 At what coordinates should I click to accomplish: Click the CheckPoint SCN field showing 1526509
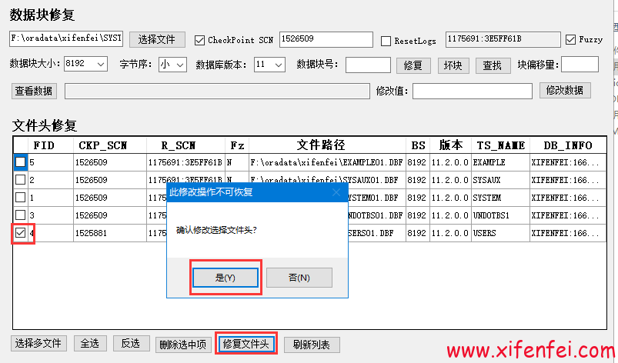pos(326,39)
